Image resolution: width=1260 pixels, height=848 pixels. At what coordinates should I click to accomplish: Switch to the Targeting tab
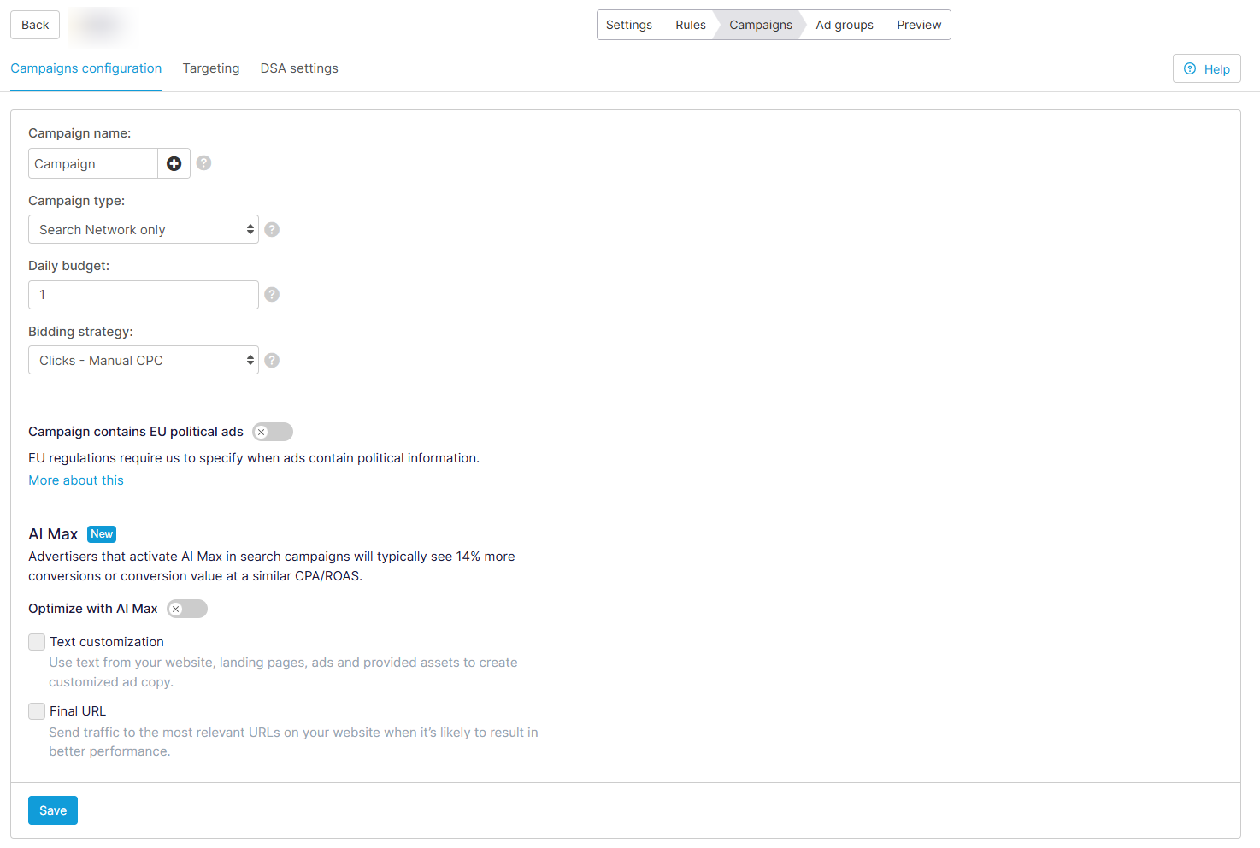pyautogui.click(x=211, y=68)
